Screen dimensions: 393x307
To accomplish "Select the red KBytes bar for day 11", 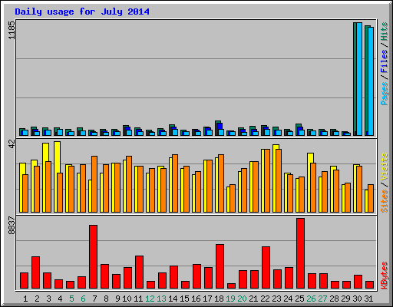I will click(139, 272).
